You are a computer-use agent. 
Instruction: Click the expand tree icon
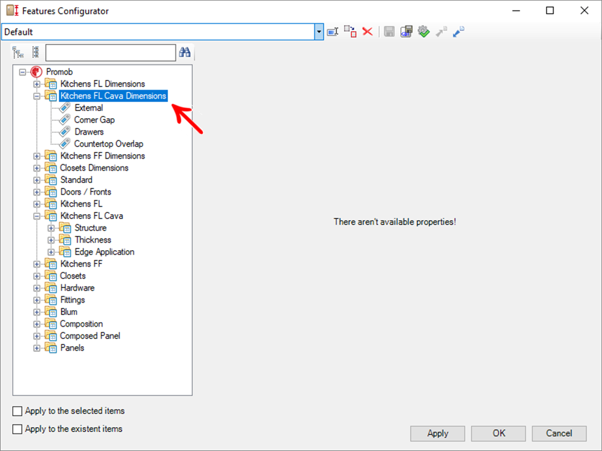pyautogui.click(x=18, y=52)
